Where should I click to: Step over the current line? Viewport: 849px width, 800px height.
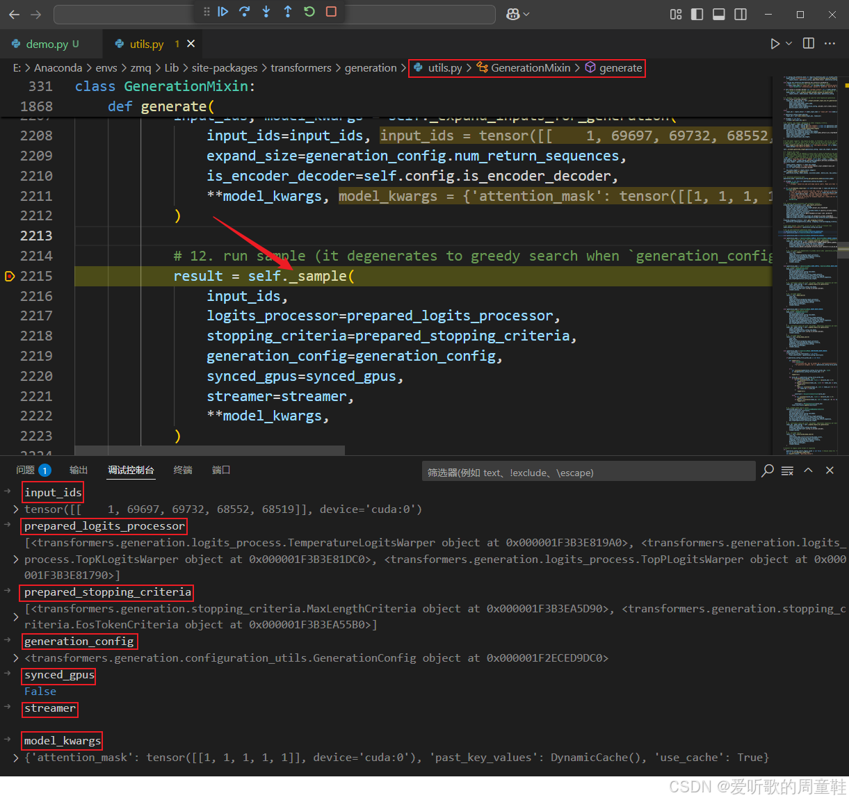pyautogui.click(x=245, y=12)
